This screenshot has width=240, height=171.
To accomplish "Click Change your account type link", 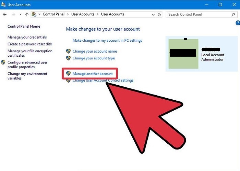I will tap(94, 58).
